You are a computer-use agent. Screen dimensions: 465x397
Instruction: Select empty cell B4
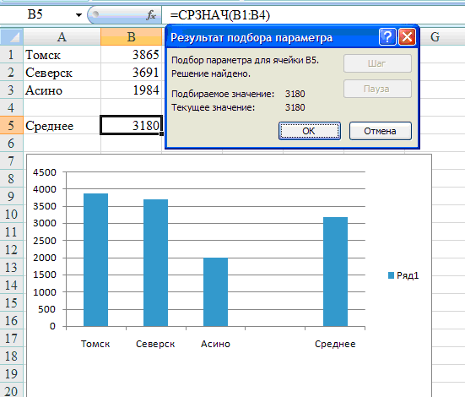click(x=131, y=108)
